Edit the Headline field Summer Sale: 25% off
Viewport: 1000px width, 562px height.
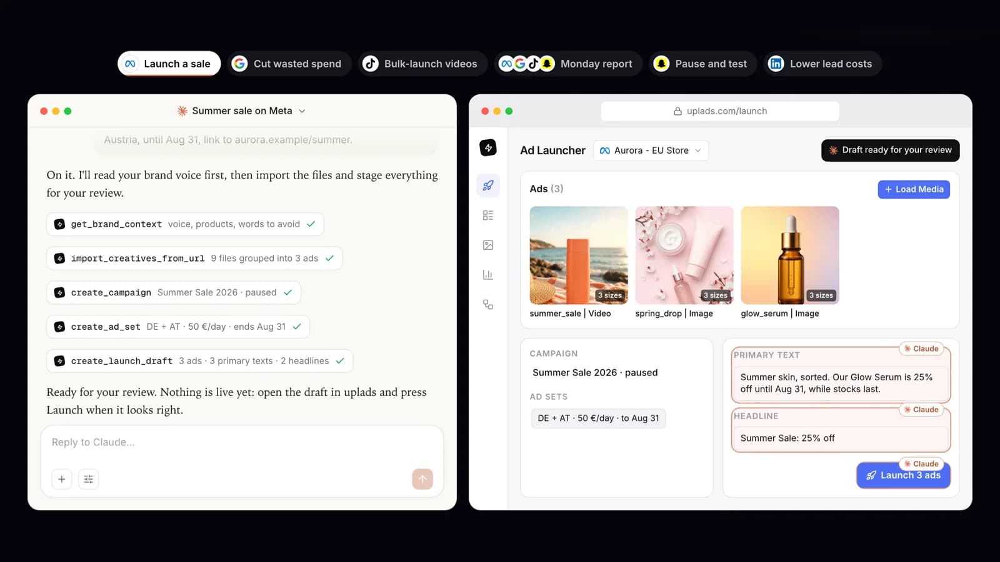click(841, 438)
